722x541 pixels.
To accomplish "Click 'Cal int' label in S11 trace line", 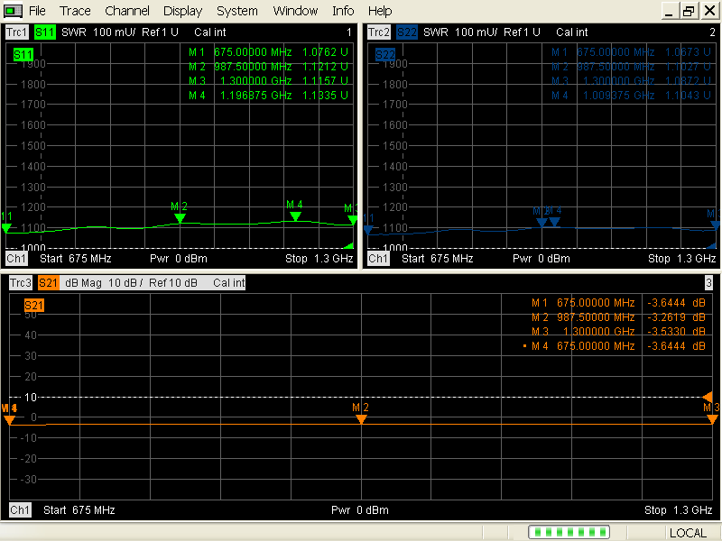I will coord(210,32).
